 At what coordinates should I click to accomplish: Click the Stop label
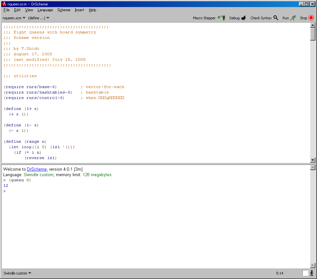pos(303,18)
